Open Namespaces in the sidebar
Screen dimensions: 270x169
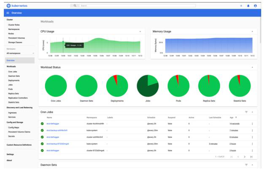point(14,29)
